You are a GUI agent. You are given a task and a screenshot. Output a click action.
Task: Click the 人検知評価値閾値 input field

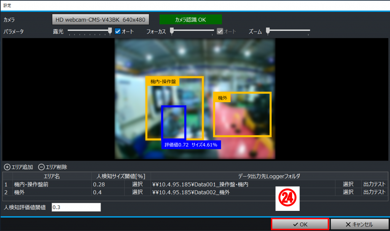(76, 207)
